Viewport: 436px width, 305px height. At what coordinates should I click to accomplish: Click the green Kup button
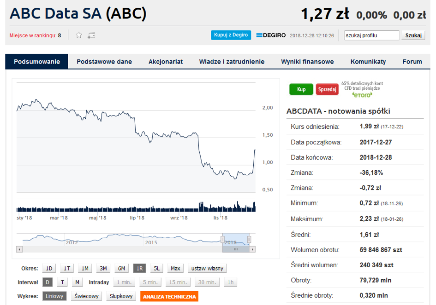click(x=301, y=89)
